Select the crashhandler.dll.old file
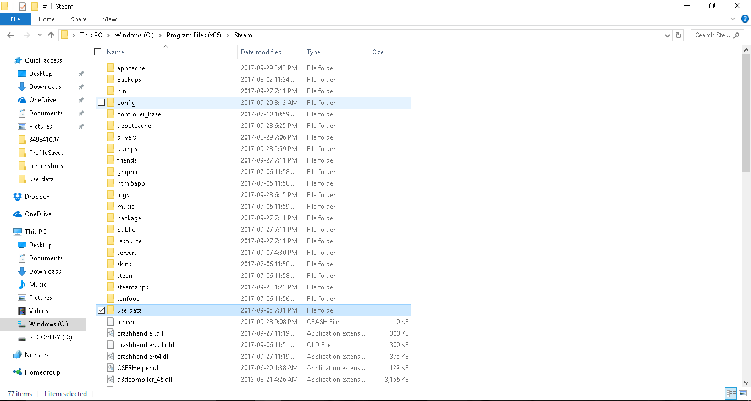 [x=253, y=345]
